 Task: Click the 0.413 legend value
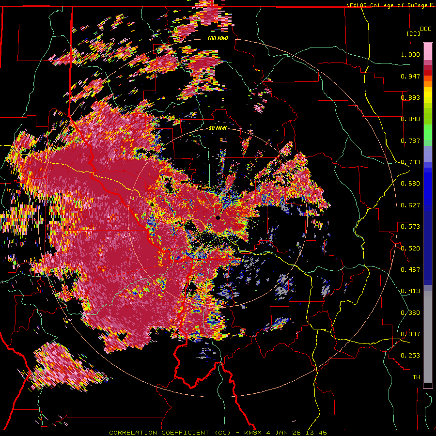pos(410,291)
